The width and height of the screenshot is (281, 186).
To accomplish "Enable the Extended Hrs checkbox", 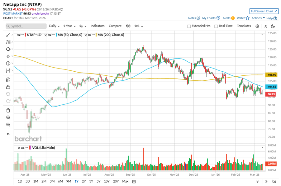I will (189, 26).
